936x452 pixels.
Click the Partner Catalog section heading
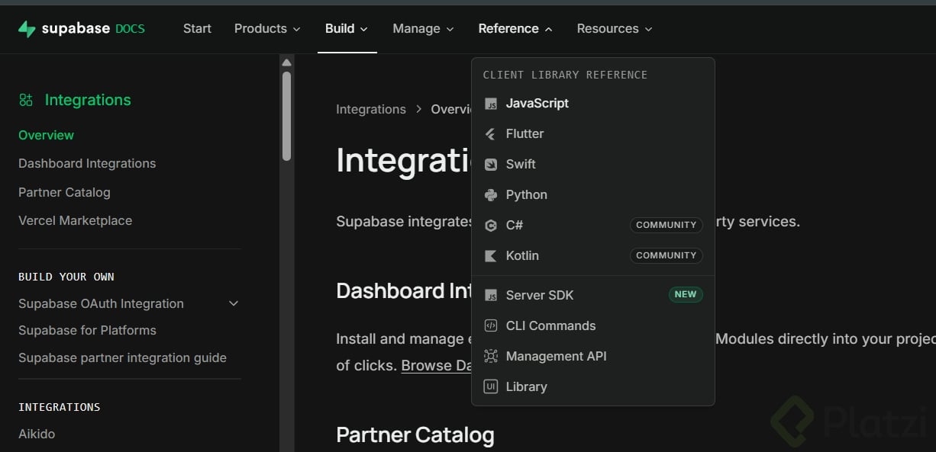pyautogui.click(x=415, y=435)
